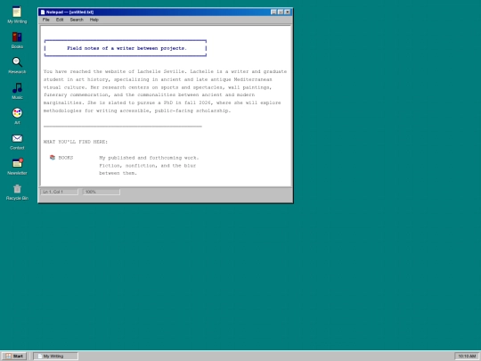Click the Notepad document icon in title bar

tap(43, 12)
